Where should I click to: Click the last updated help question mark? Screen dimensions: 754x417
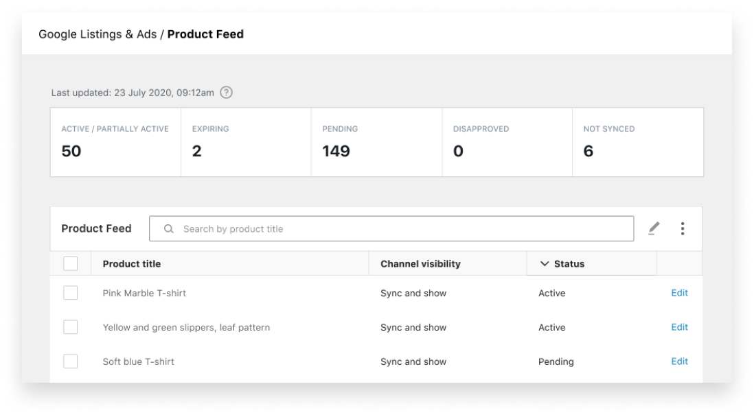(226, 91)
